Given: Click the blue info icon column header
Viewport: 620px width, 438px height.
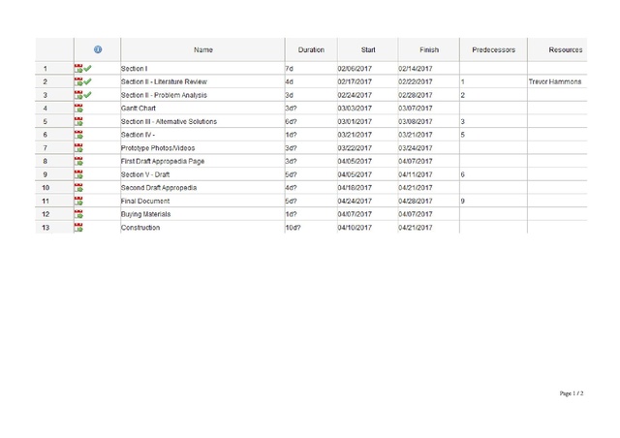Looking at the screenshot, I should coord(98,49).
